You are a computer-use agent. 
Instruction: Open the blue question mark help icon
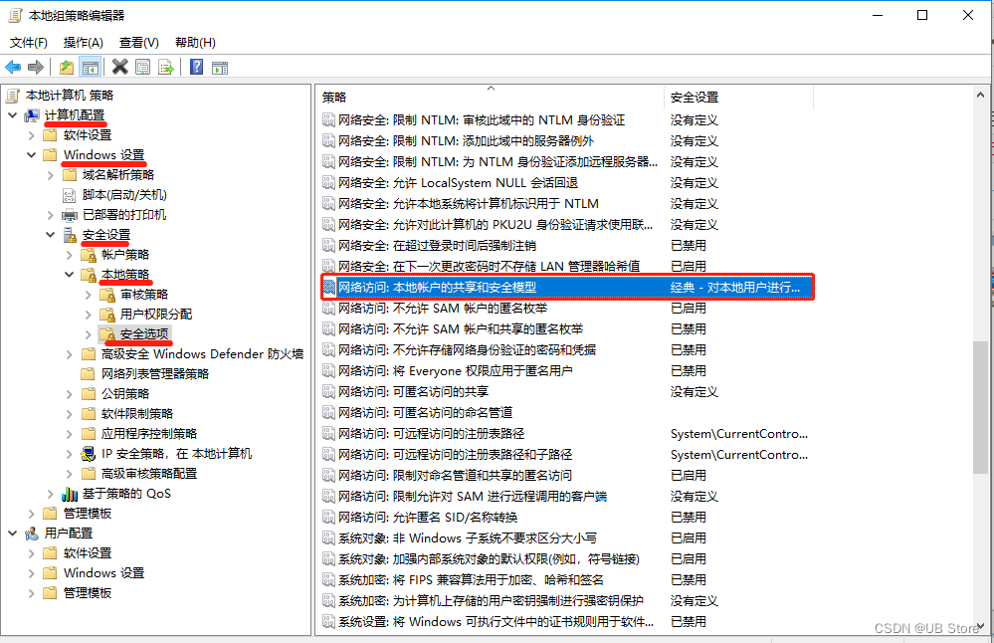click(197, 67)
